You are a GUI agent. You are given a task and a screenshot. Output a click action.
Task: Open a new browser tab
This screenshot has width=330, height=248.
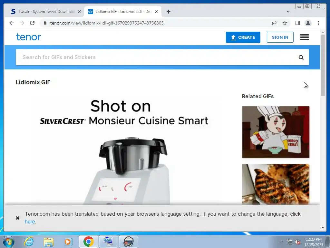[168, 12]
